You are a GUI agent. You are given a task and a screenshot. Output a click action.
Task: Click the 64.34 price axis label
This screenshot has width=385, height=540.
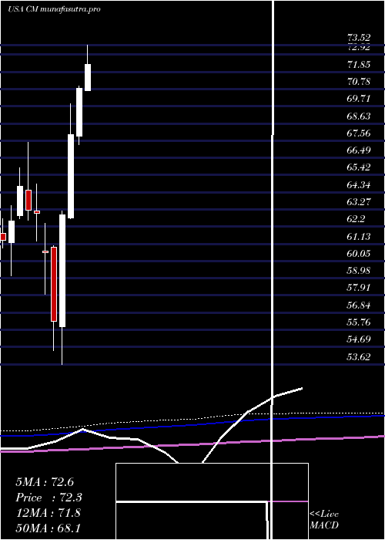359,185
